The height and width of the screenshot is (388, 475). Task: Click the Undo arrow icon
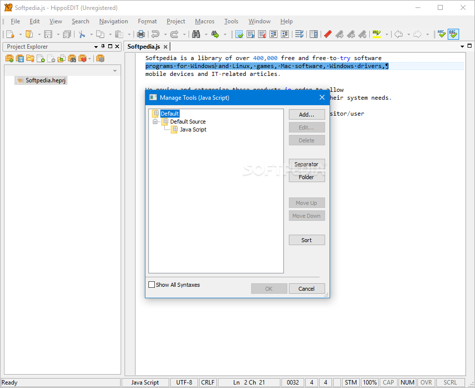pyautogui.click(x=155, y=34)
